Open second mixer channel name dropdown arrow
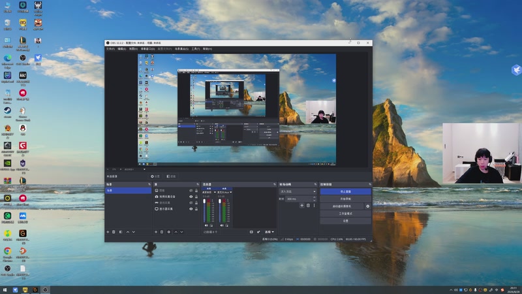This screenshot has width=522, height=294. pyautogui.click(x=231, y=192)
